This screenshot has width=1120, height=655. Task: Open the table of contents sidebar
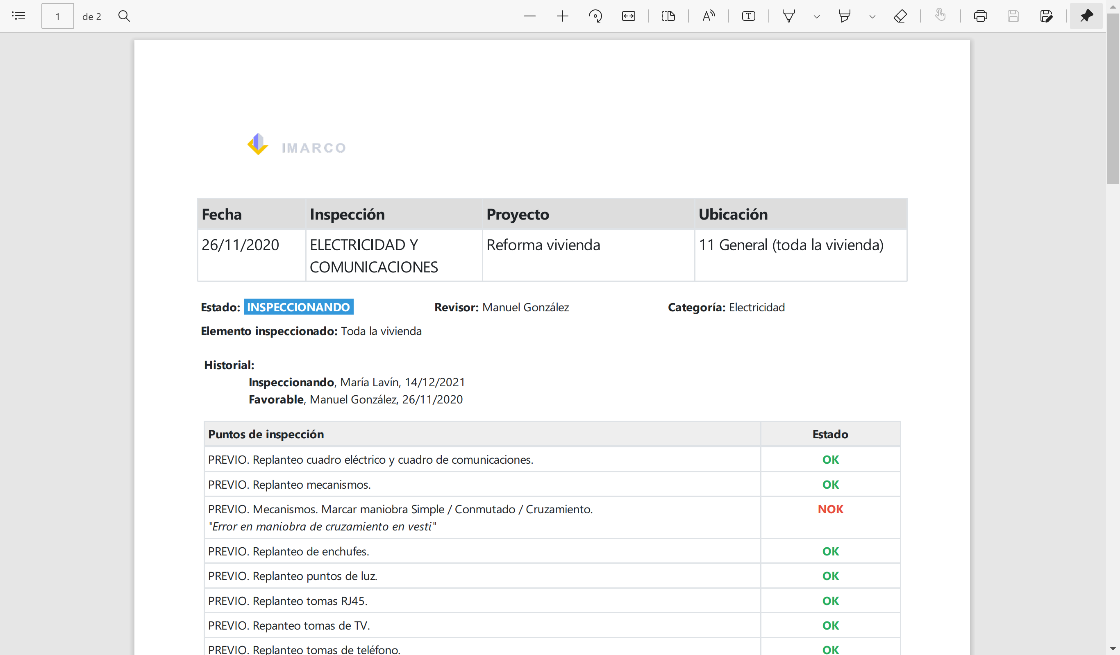point(18,16)
